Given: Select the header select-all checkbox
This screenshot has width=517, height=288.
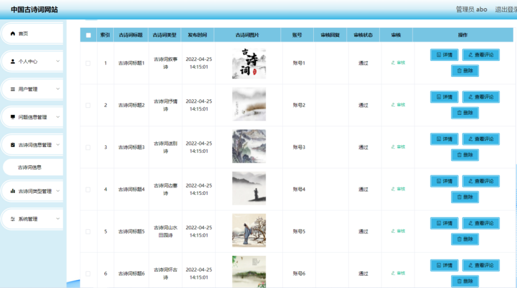Looking at the screenshot, I should 88,35.
